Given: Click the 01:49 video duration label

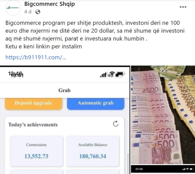Looking at the screenshot, I should [x=139, y=169].
